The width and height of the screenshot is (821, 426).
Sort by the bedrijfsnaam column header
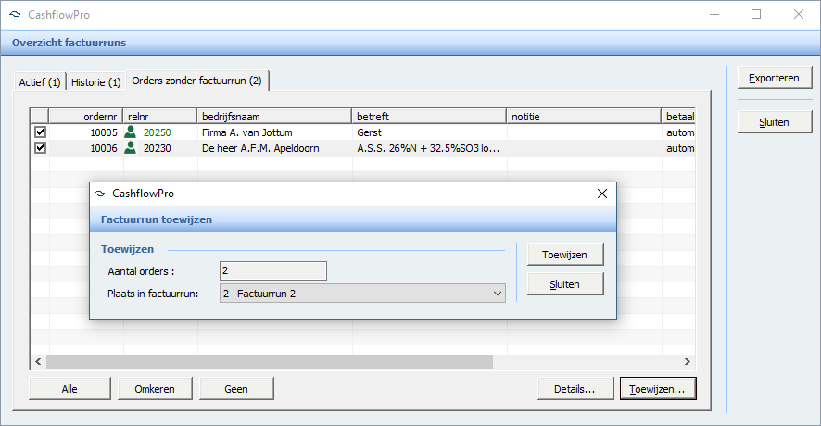tap(274, 116)
